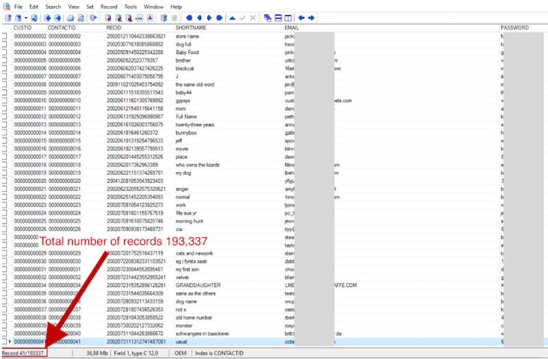
Task: Click the append record toolbar icon
Action: 150,18
